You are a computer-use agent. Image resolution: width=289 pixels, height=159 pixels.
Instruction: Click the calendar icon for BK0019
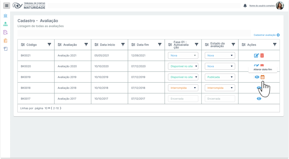(x=263, y=77)
